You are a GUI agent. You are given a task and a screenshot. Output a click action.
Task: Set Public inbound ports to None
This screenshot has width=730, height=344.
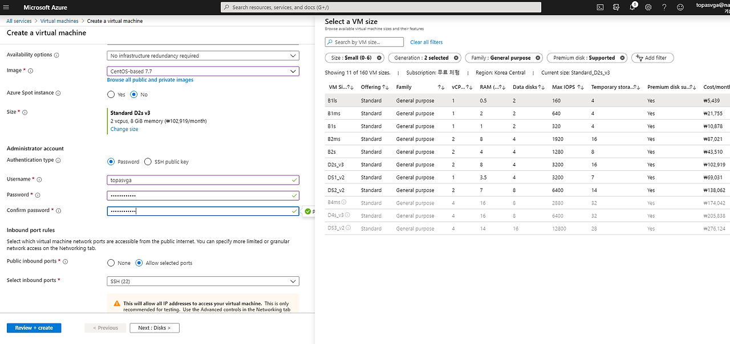(111, 263)
